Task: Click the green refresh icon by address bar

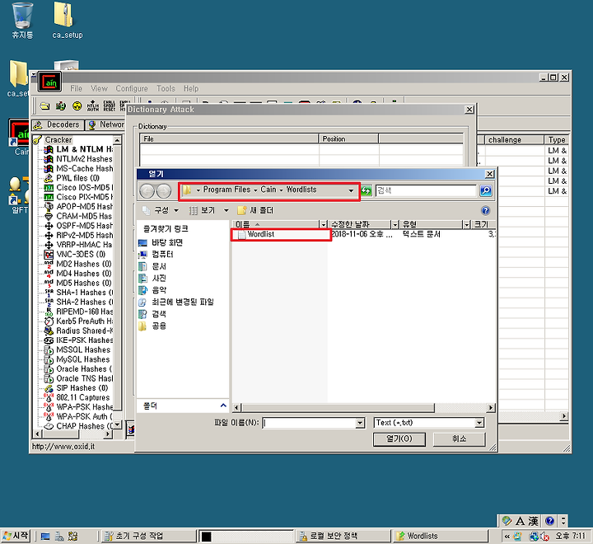Action: point(366,190)
